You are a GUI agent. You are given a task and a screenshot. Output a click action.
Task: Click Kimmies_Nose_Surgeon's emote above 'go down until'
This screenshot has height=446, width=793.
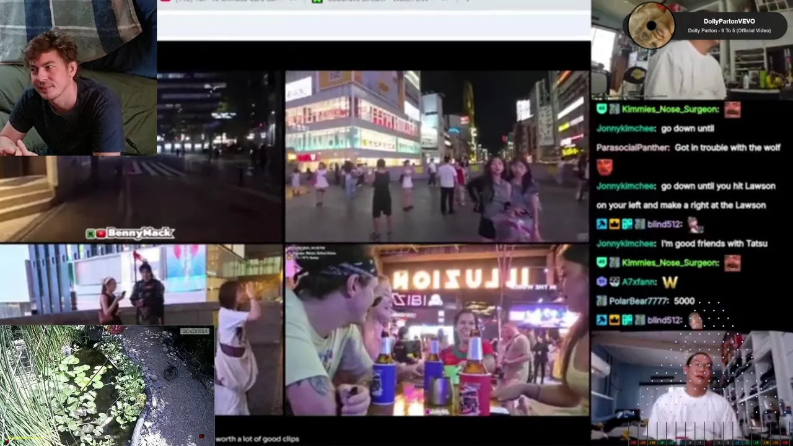point(732,109)
